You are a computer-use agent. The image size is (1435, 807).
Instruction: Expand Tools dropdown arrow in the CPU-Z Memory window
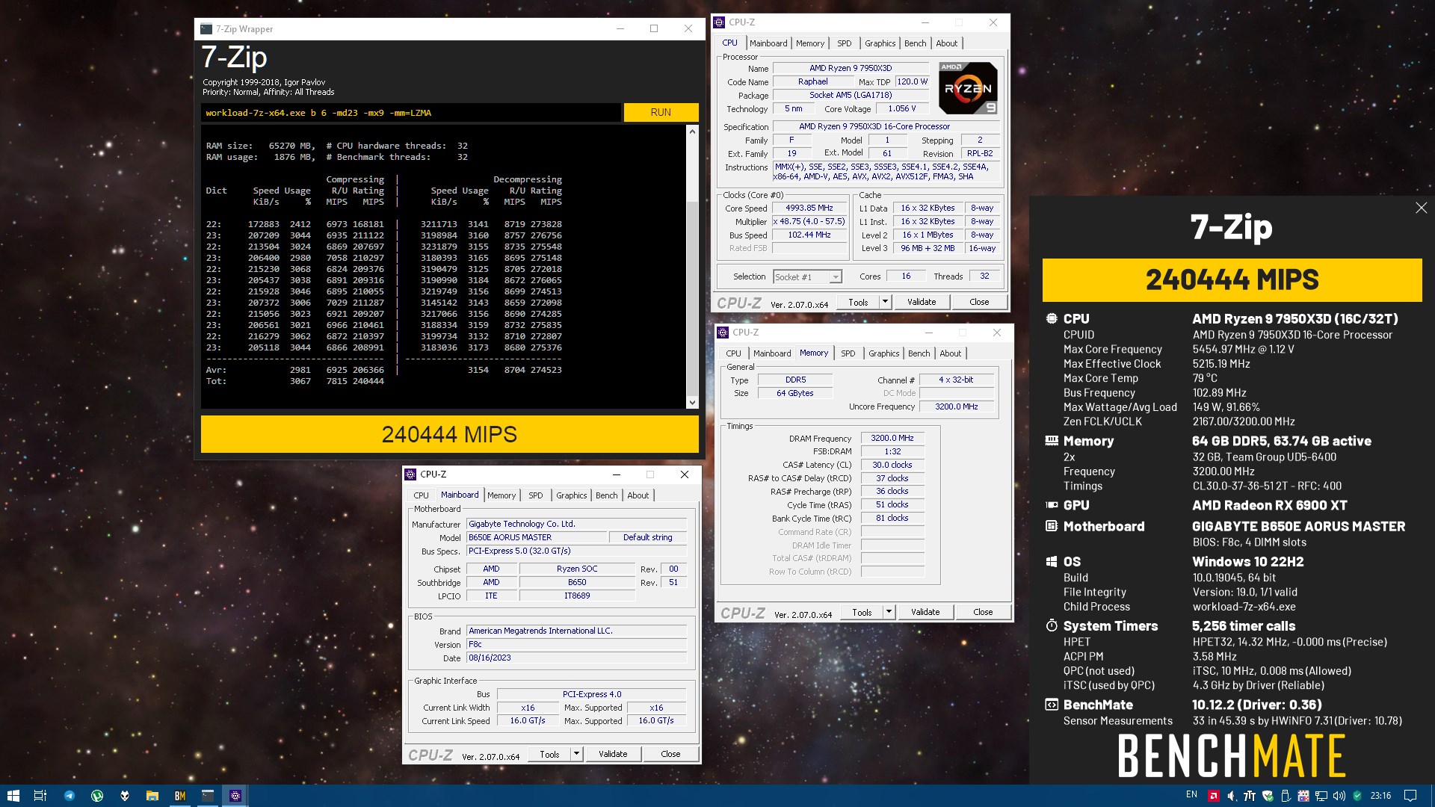click(889, 612)
